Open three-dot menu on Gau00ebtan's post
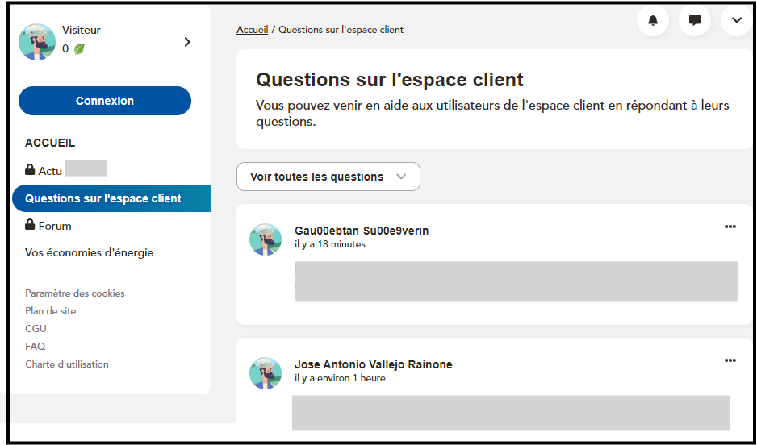 (730, 227)
